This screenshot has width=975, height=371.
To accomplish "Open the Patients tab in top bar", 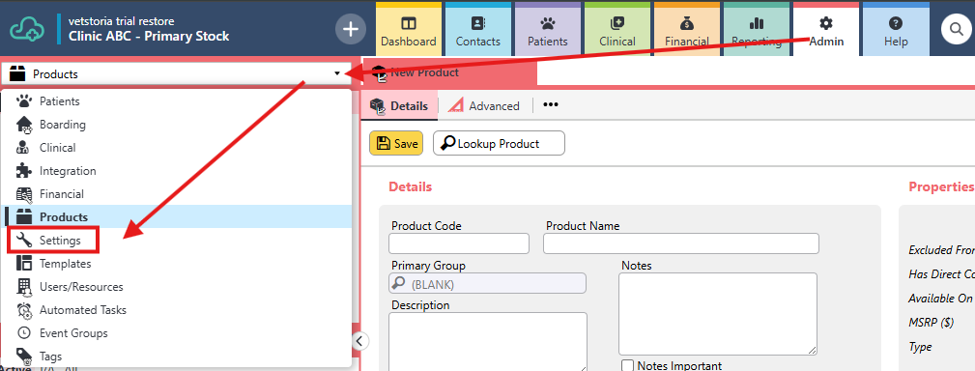I will coord(548,29).
